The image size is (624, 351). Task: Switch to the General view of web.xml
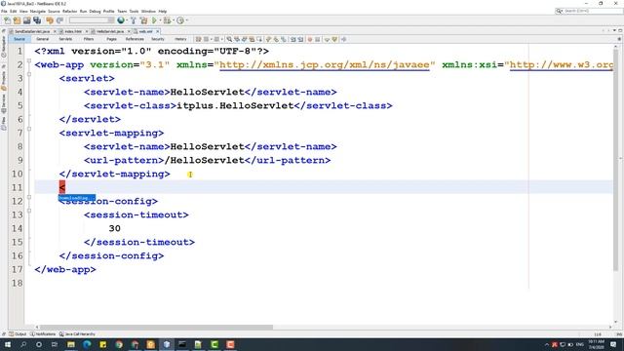tap(43, 39)
